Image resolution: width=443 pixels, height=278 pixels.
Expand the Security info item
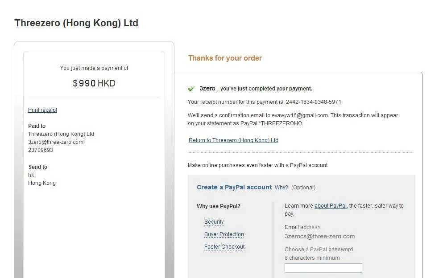point(214,222)
